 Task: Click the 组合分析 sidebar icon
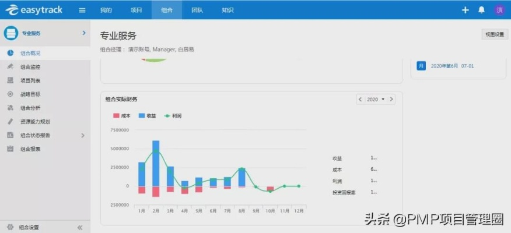(x=10, y=108)
